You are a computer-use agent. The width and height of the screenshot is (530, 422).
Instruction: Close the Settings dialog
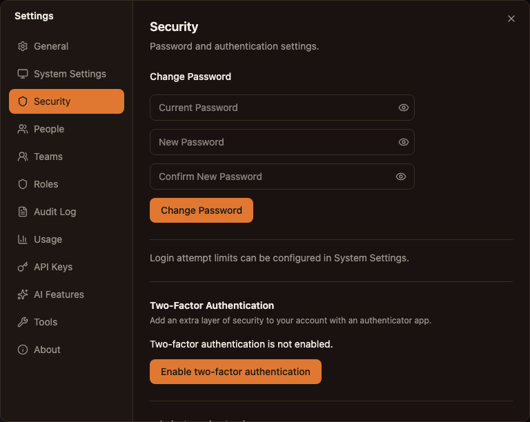(511, 19)
